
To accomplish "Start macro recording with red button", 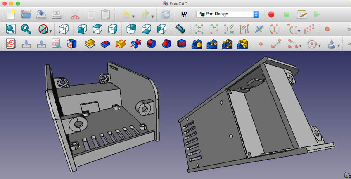I will [x=271, y=14].
